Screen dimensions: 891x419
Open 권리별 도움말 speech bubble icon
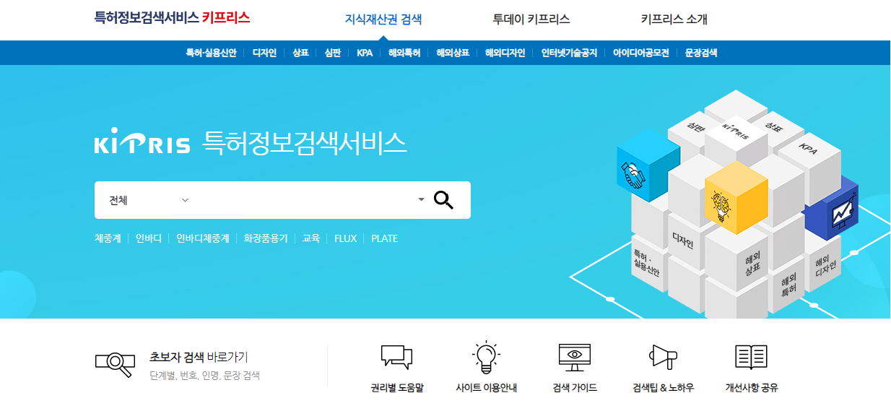tap(396, 357)
